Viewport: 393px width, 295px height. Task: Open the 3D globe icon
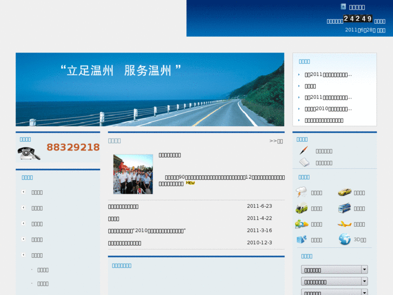pos(345,239)
